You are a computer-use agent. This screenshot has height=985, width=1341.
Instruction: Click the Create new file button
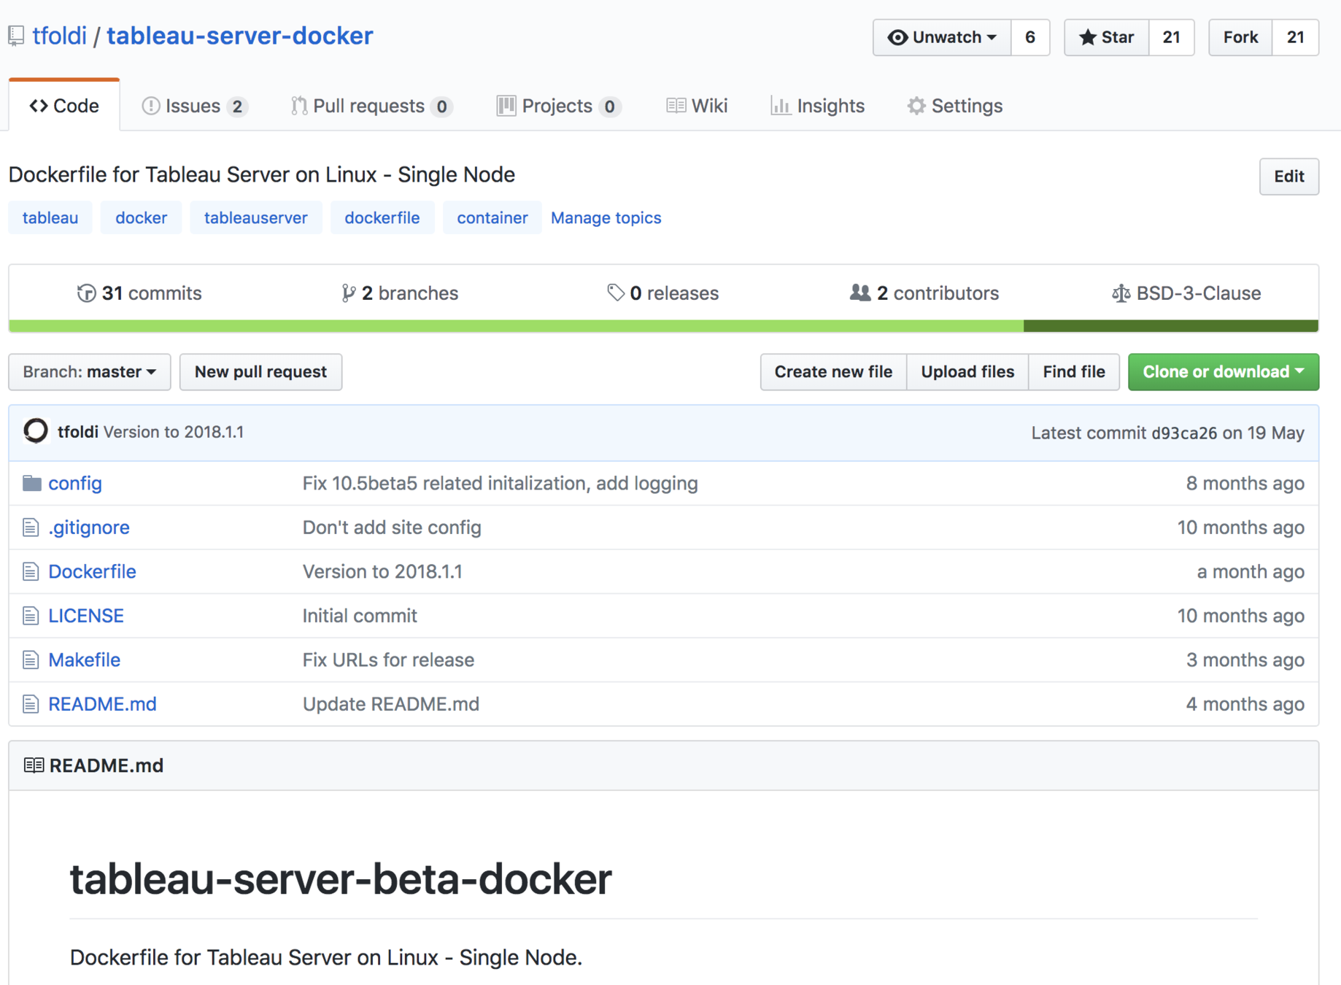833,372
